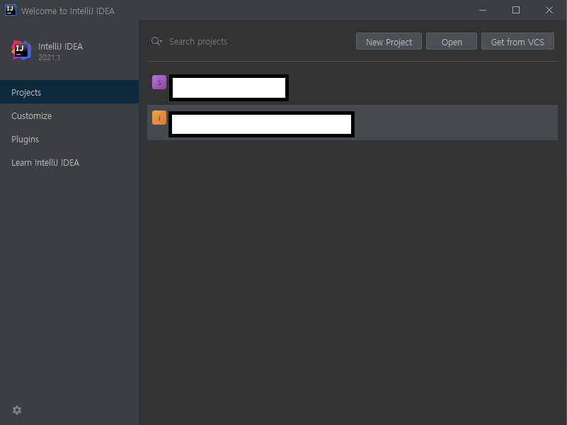Image resolution: width=567 pixels, height=425 pixels.
Task: Click the IJ icon in the title bar
Action: point(11,10)
